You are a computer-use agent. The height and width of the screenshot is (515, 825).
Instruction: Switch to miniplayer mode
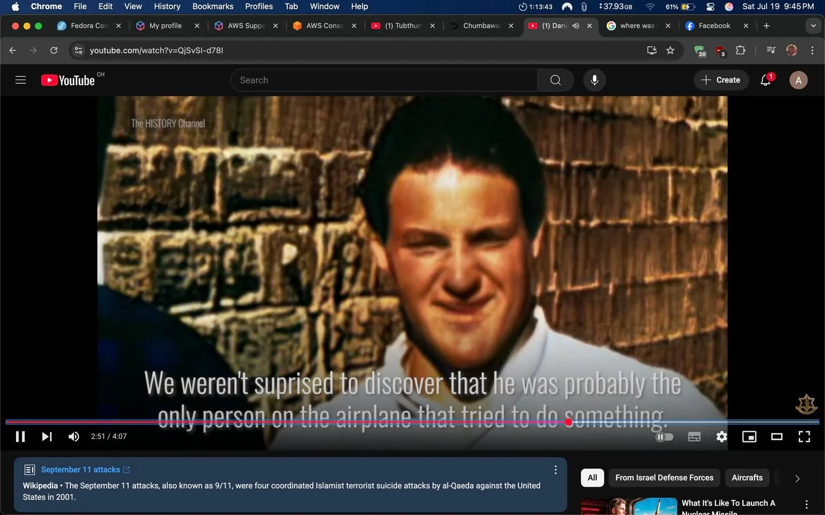[x=749, y=437]
